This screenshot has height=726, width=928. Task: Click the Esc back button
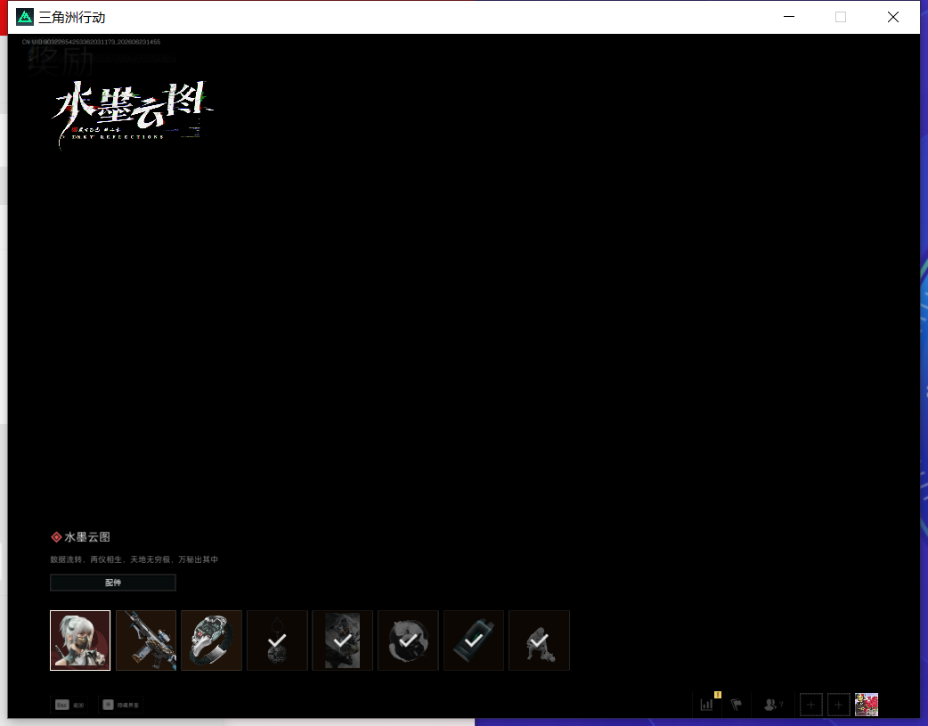(69, 705)
